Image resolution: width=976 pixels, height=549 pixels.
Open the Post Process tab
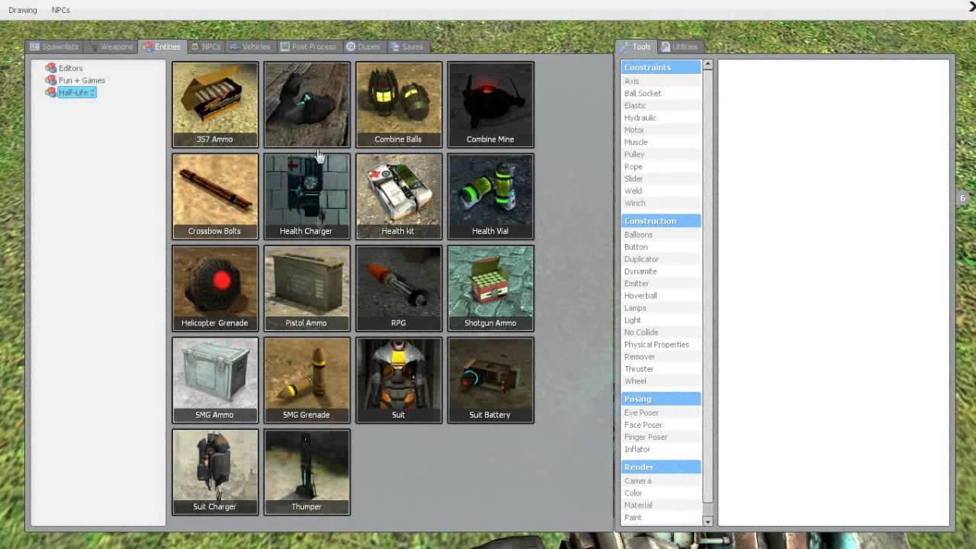(308, 47)
